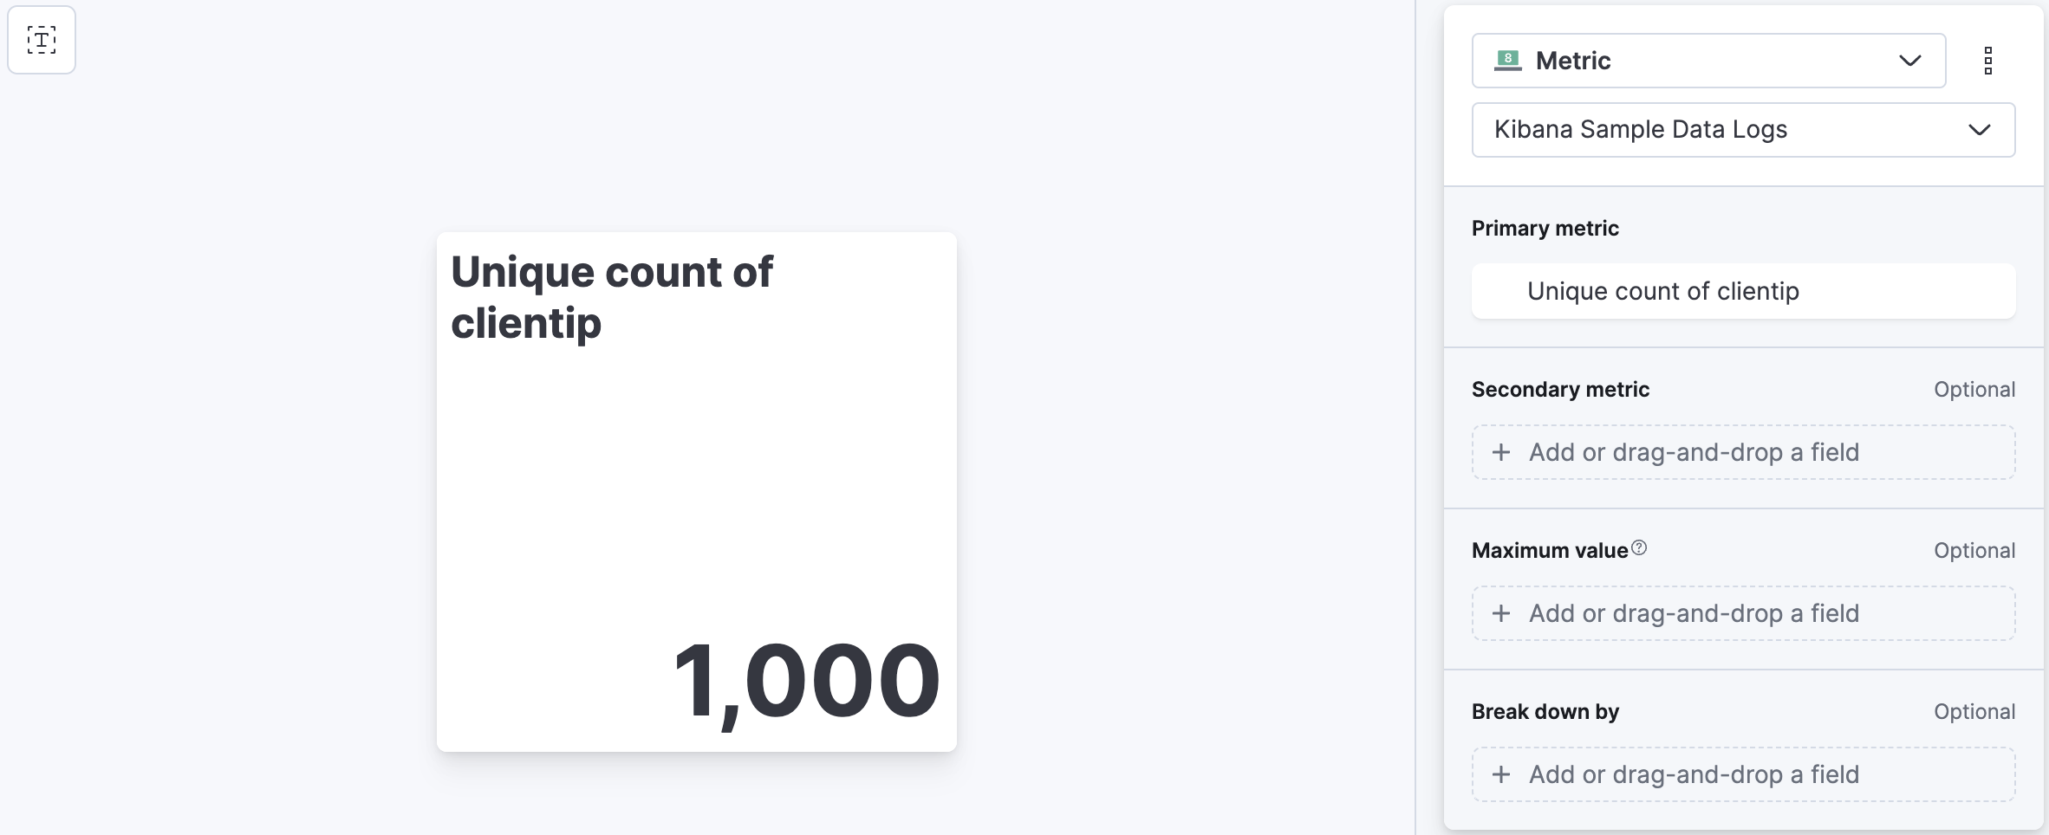Click the green Metric chart type icon

(x=1507, y=61)
